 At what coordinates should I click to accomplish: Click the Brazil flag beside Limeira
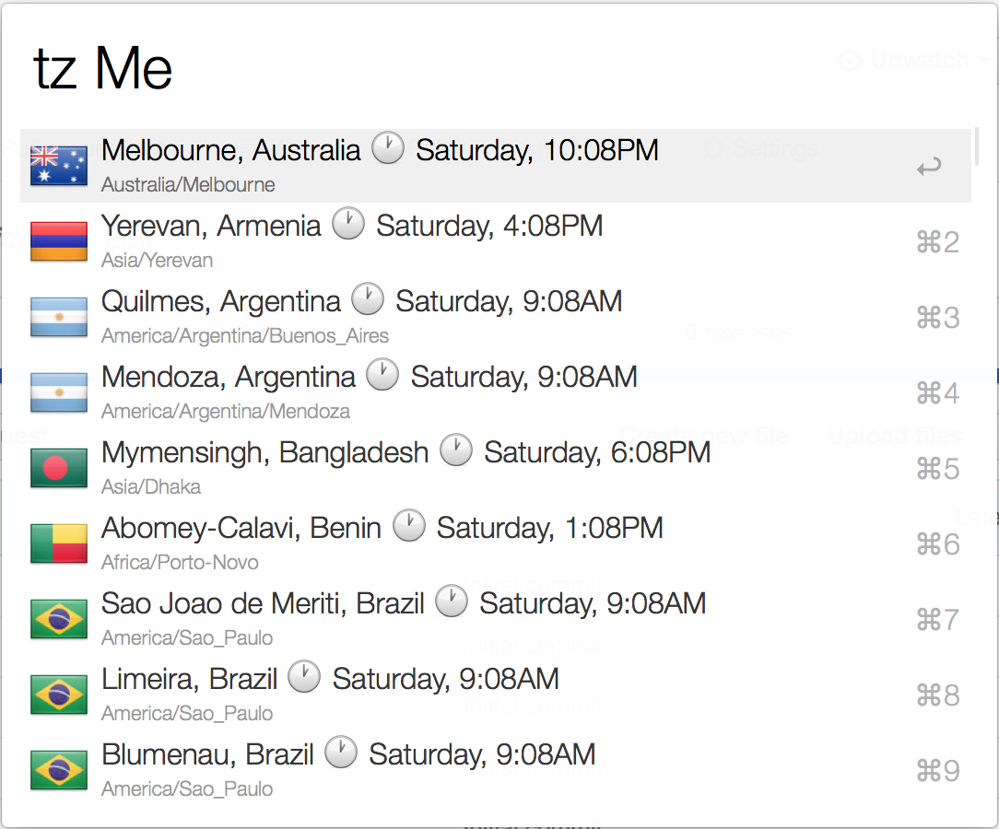[59, 695]
